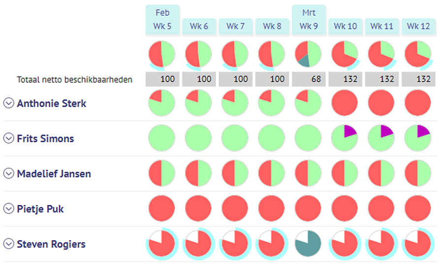Click Steven Rogiers' Wk 5 pie chart
The height and width of the screenshot is (265, 443).
point(161,244)
